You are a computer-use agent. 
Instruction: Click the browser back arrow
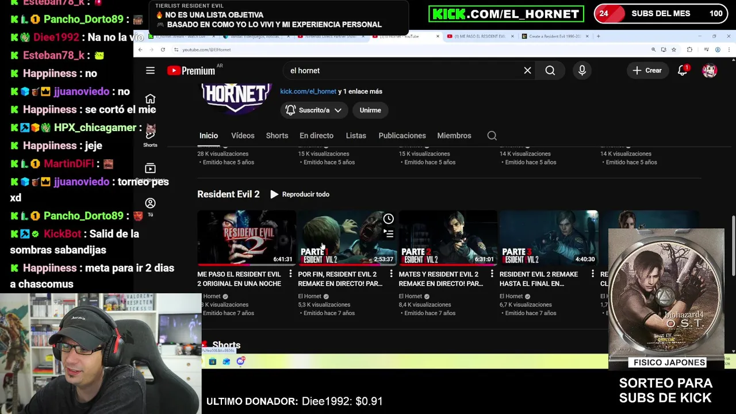[140, 49]
